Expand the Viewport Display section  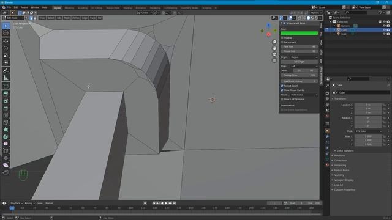pos(344,180)
